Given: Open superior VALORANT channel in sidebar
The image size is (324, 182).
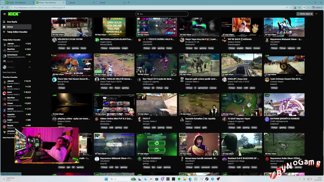Looking at the screenshot, I should coord(17,115).
